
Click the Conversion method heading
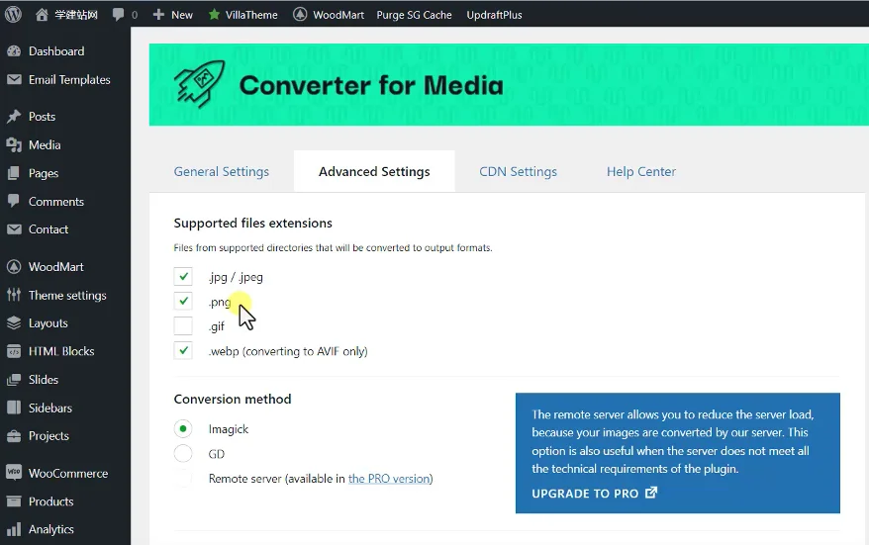click(233, 400)
